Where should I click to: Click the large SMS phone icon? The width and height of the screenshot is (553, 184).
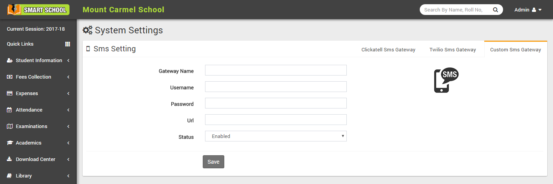click(x=446, y=80)
